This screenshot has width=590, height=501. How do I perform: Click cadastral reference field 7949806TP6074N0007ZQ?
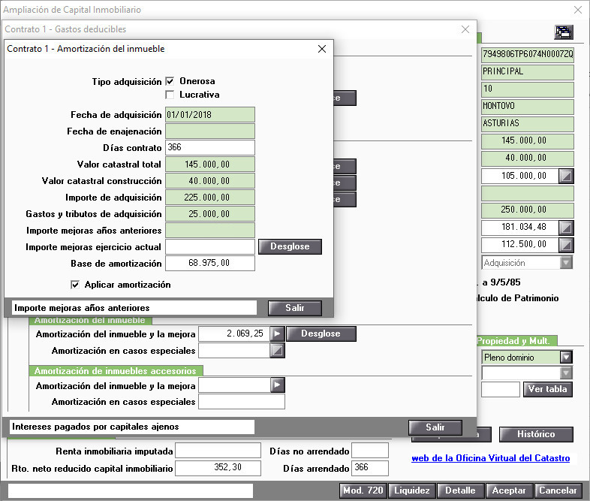[x=528, y=55]
